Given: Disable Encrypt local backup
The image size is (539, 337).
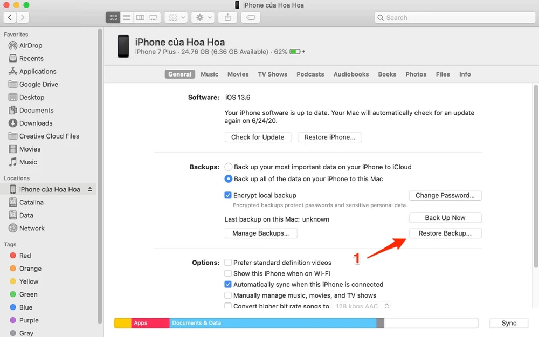Looking at the screenshot, I should 228,195.
